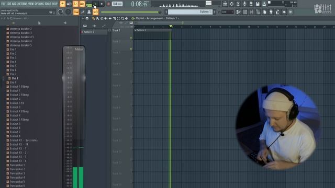Select the playlist paint brush tool
This screenshot has width=335, height=188.
coord(97,19)
